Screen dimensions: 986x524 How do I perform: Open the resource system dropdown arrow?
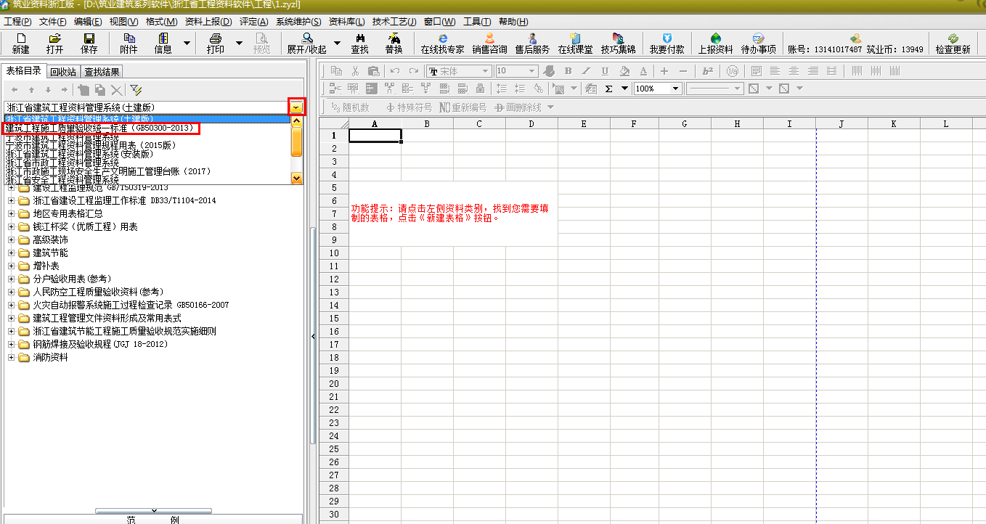point(296,107)
